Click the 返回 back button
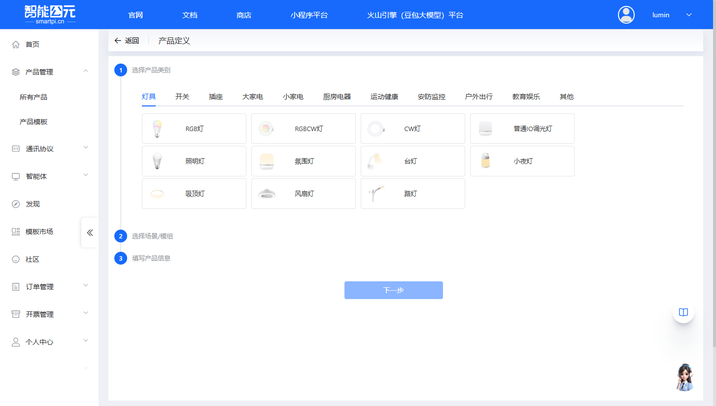The image size is (716, 406). click(127, 40)
